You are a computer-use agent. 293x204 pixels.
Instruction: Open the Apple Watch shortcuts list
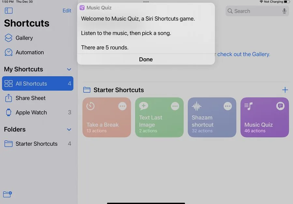coord(37,113)
